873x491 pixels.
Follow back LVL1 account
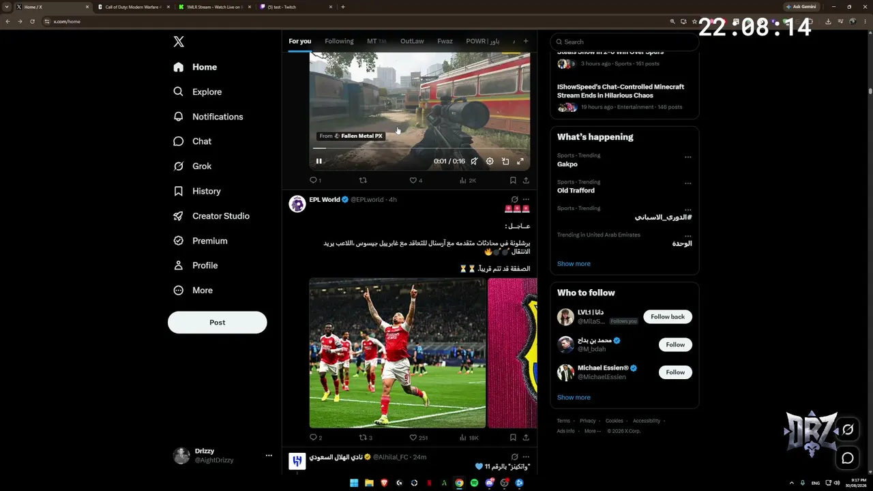point(668,317)
